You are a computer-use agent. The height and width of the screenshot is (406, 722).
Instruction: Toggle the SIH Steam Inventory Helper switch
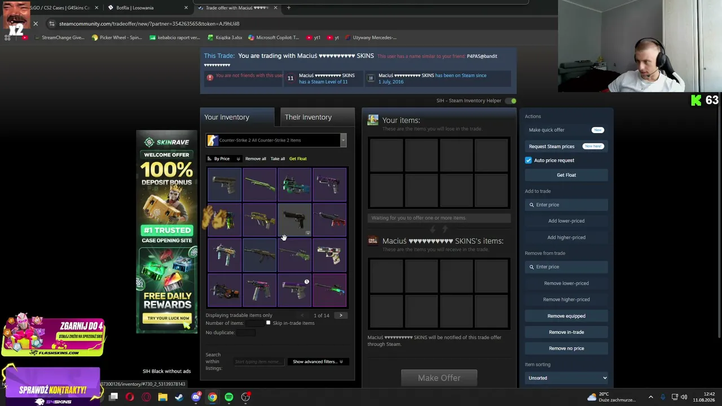(510, 101)
